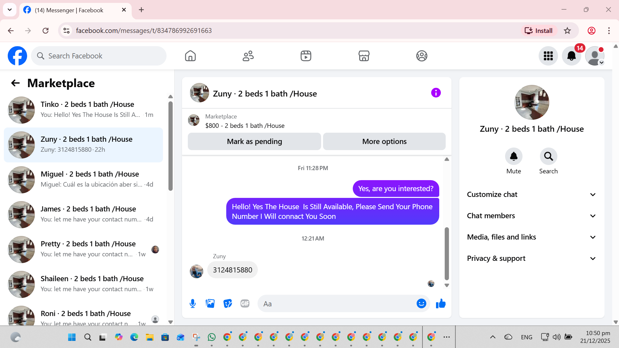Open the Video (Watch) icon
The image size is (619, 348).
pos(306,56)
